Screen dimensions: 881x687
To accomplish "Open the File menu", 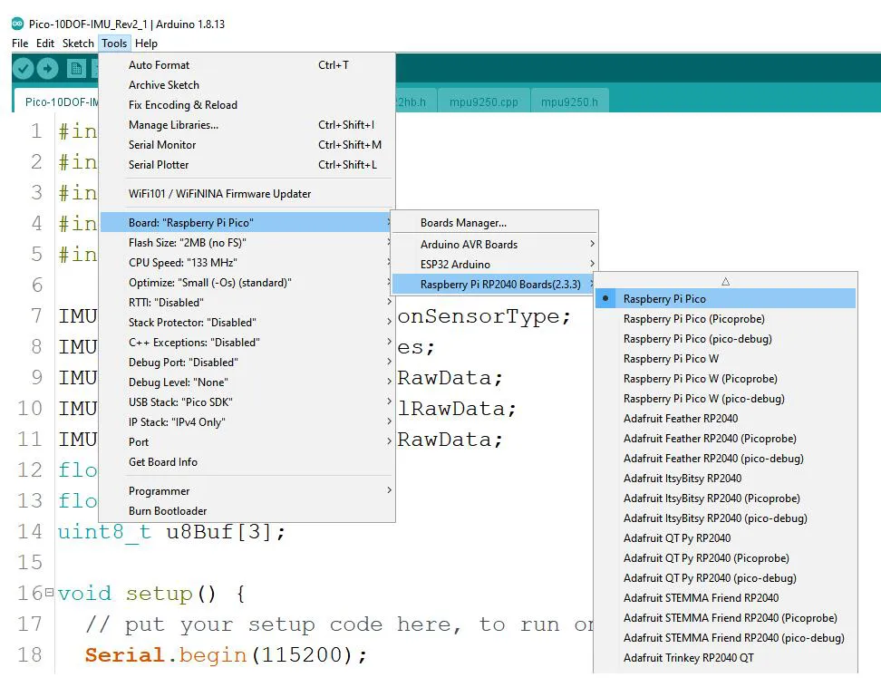I will [x=20, y=44].
